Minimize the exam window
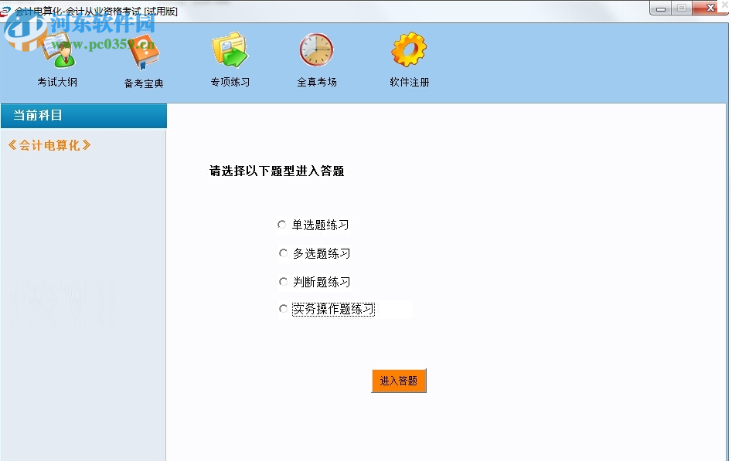Screen dimensions: 732x461 tap(661, 8)
